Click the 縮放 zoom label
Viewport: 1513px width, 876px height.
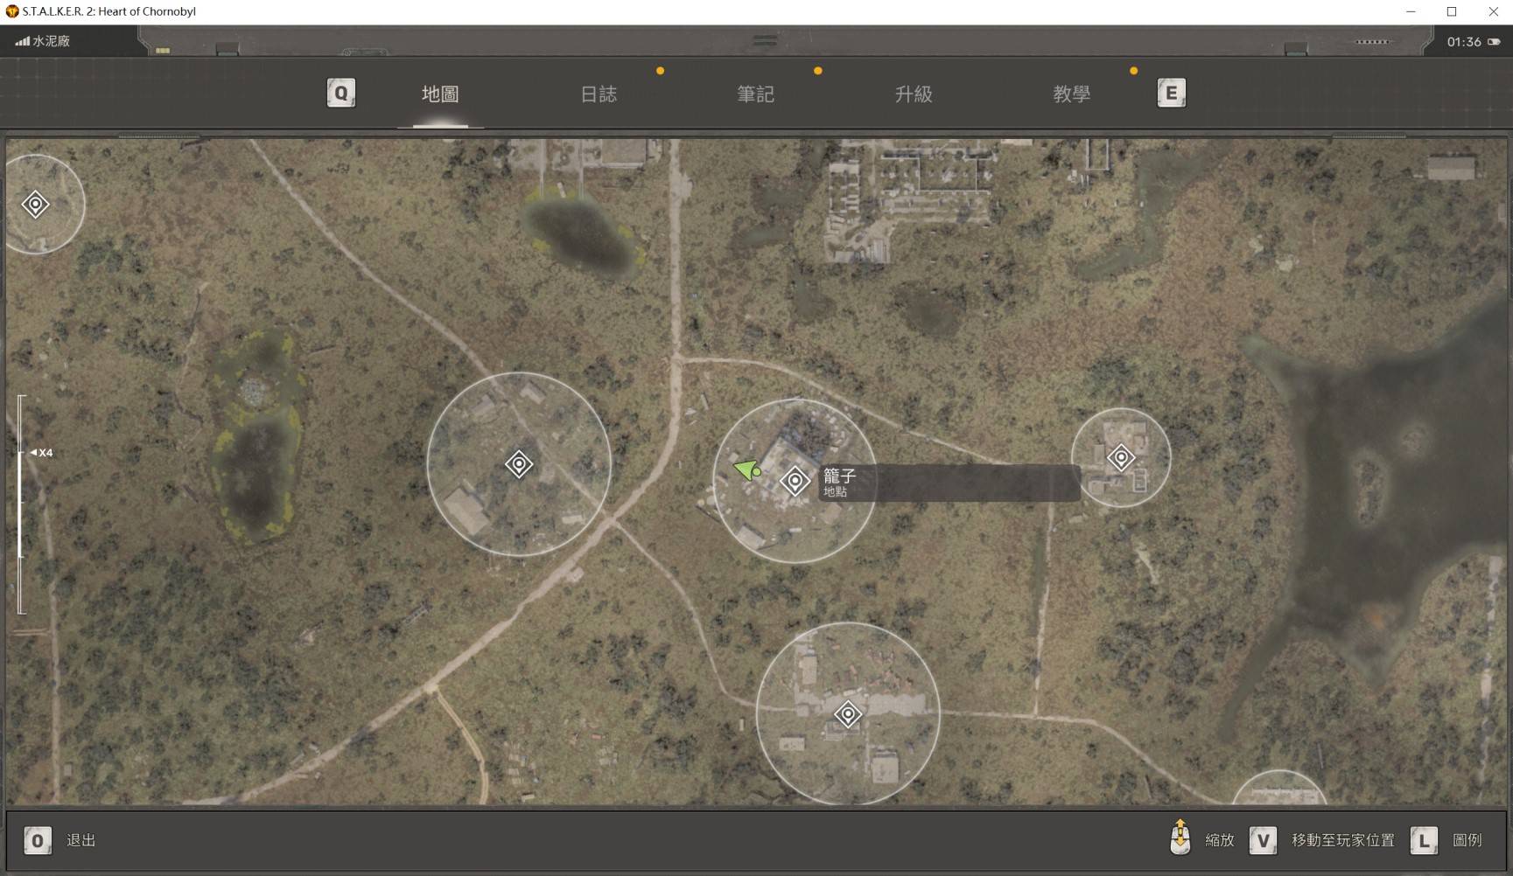1220,840
